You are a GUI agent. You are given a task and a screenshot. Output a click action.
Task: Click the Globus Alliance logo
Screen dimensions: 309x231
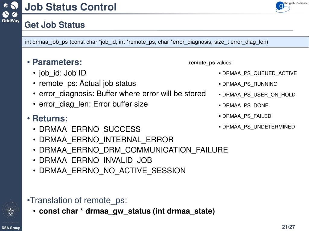[291, 7]
